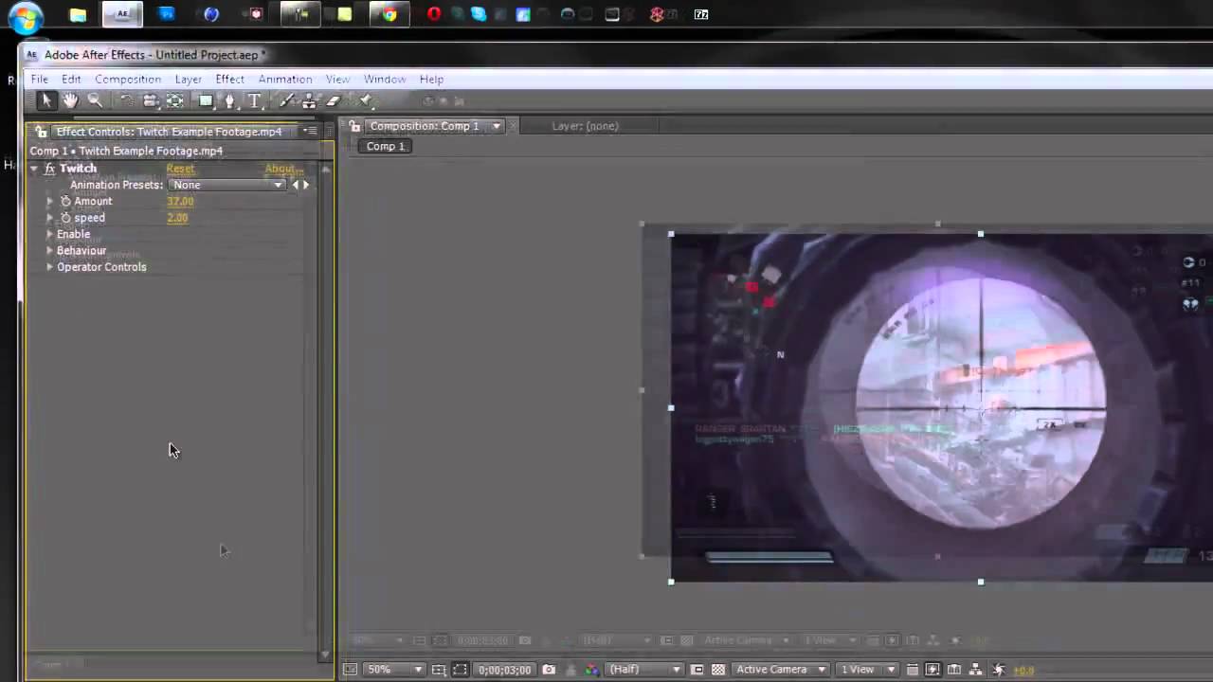Click the About link for Twitch
Screen dimensions: 1213x682
283,169
